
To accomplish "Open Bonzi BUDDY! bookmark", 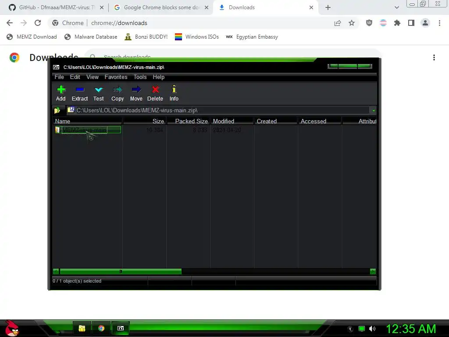I will pyautogui.click(x=146, y=37).
